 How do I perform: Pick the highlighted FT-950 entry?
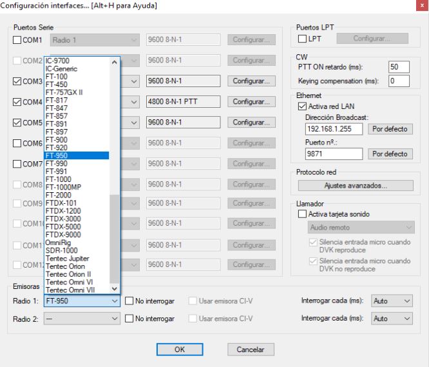(x=77, y=155)
